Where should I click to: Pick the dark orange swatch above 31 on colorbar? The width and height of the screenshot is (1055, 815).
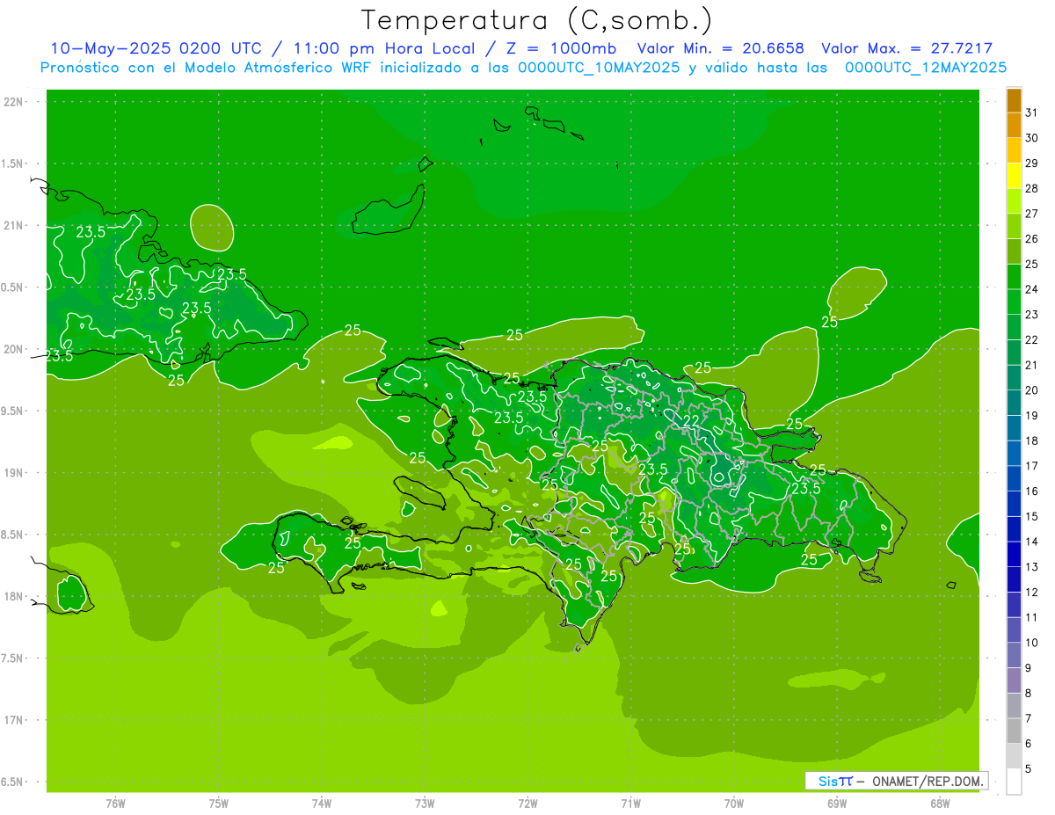tap(1014, 100)
